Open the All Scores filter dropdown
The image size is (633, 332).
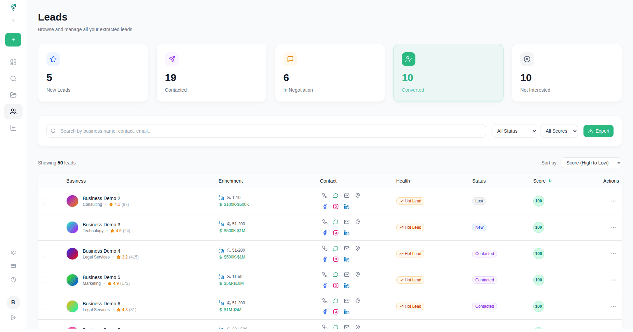point(559,131)
